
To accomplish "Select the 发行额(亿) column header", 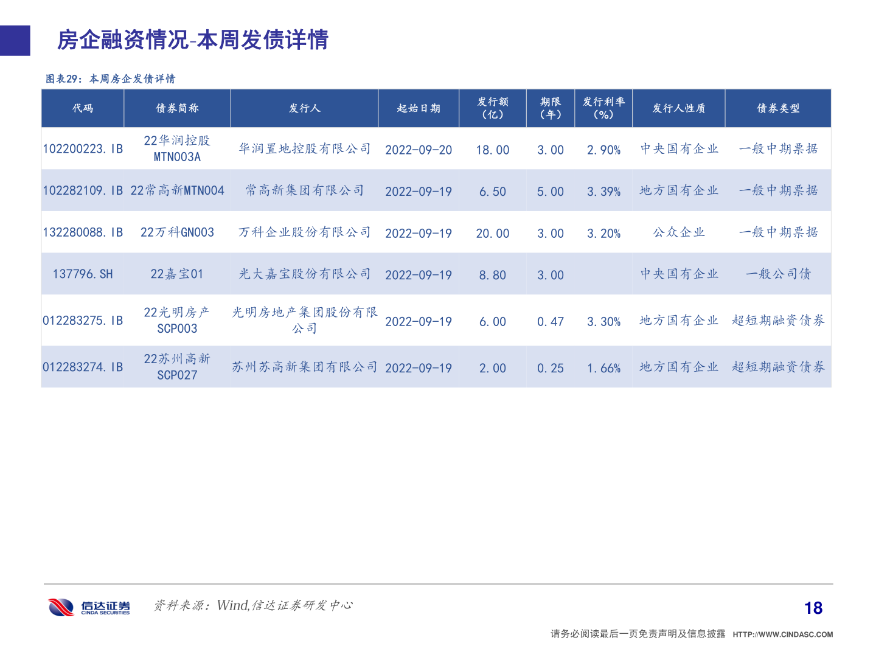I will click(x=494, y=108).
